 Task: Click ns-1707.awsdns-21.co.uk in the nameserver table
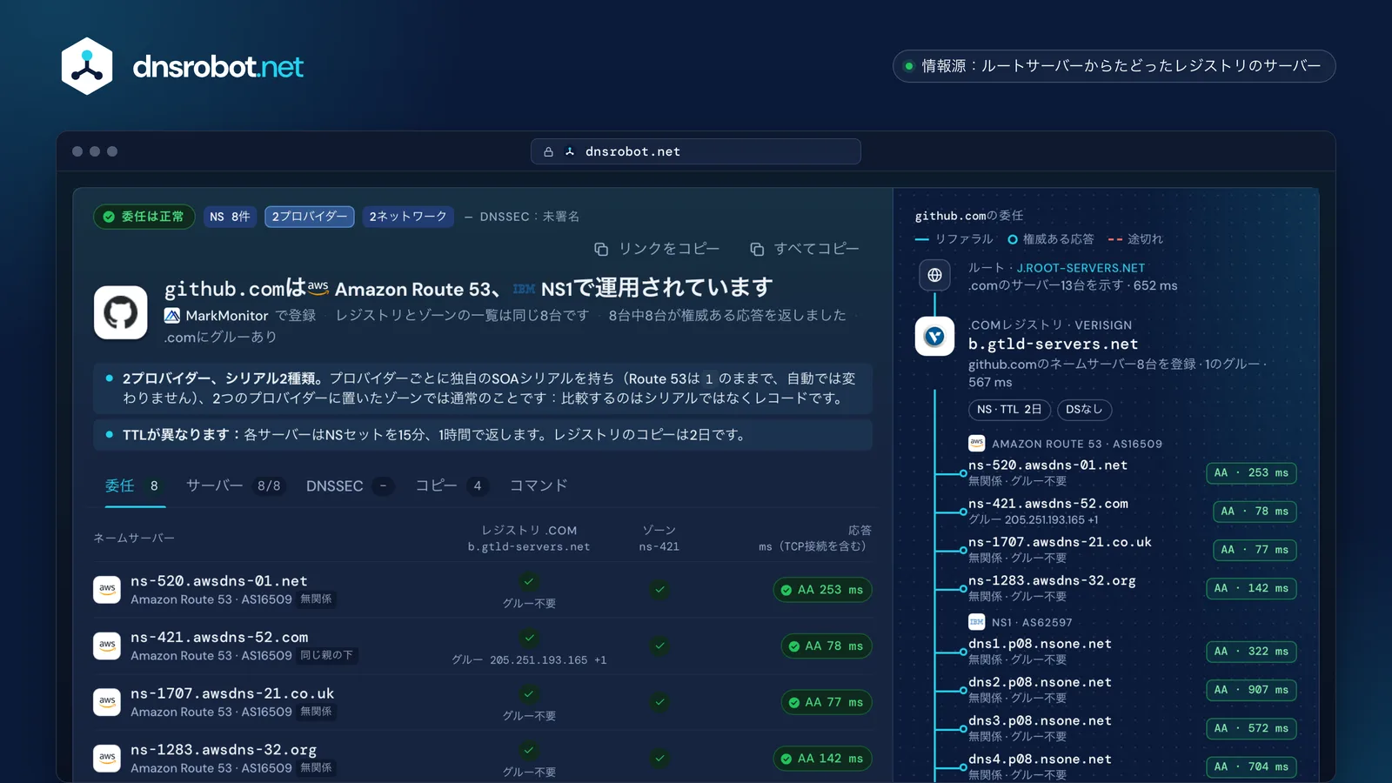point(232,693)
